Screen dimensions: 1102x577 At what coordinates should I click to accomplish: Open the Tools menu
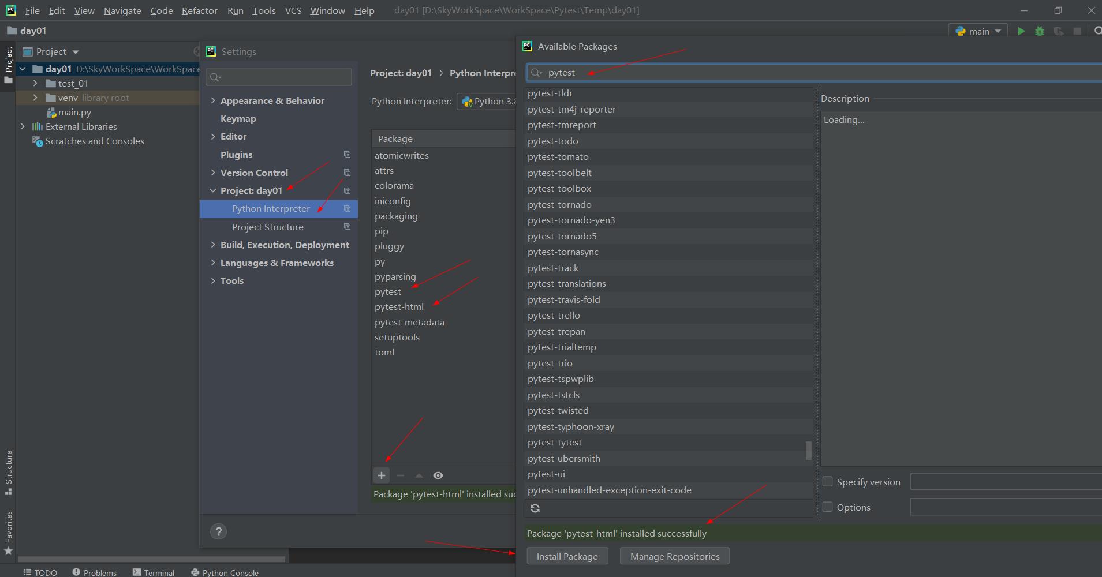pyautogui.click(x=264, y=10)
